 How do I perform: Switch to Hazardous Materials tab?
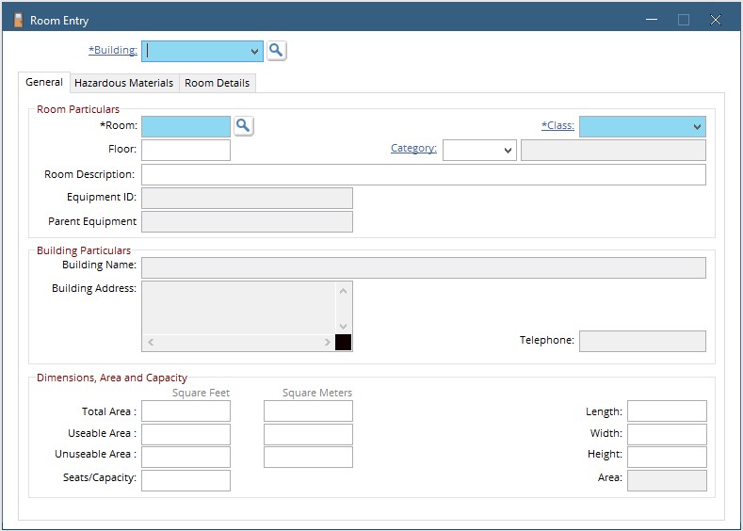tap(123, 83)
